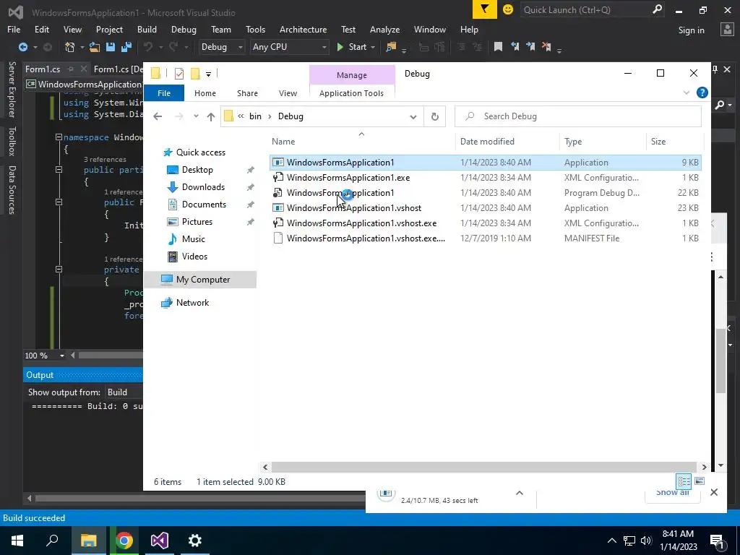
Task: Sort files by the Date modified column
Action: [x=487, y=141]
